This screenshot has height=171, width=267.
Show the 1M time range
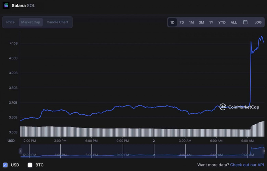click(191, 22)
